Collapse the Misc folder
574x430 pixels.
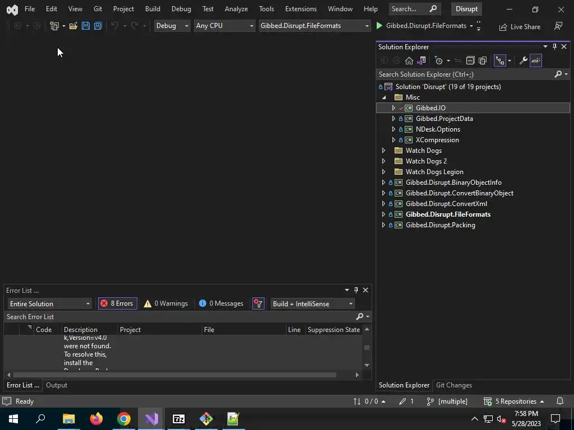click(384, 97)
